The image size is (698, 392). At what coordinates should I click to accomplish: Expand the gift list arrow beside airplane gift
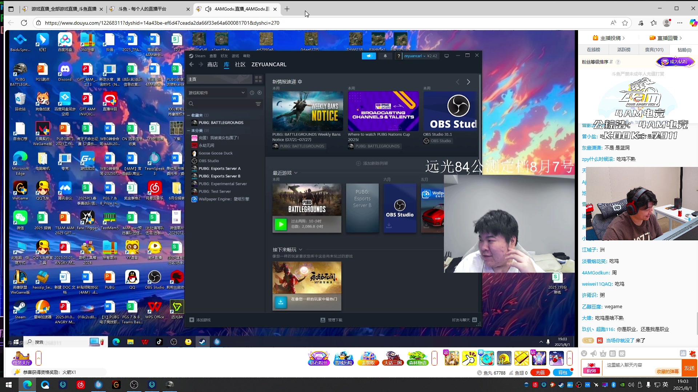click(569, 358)
